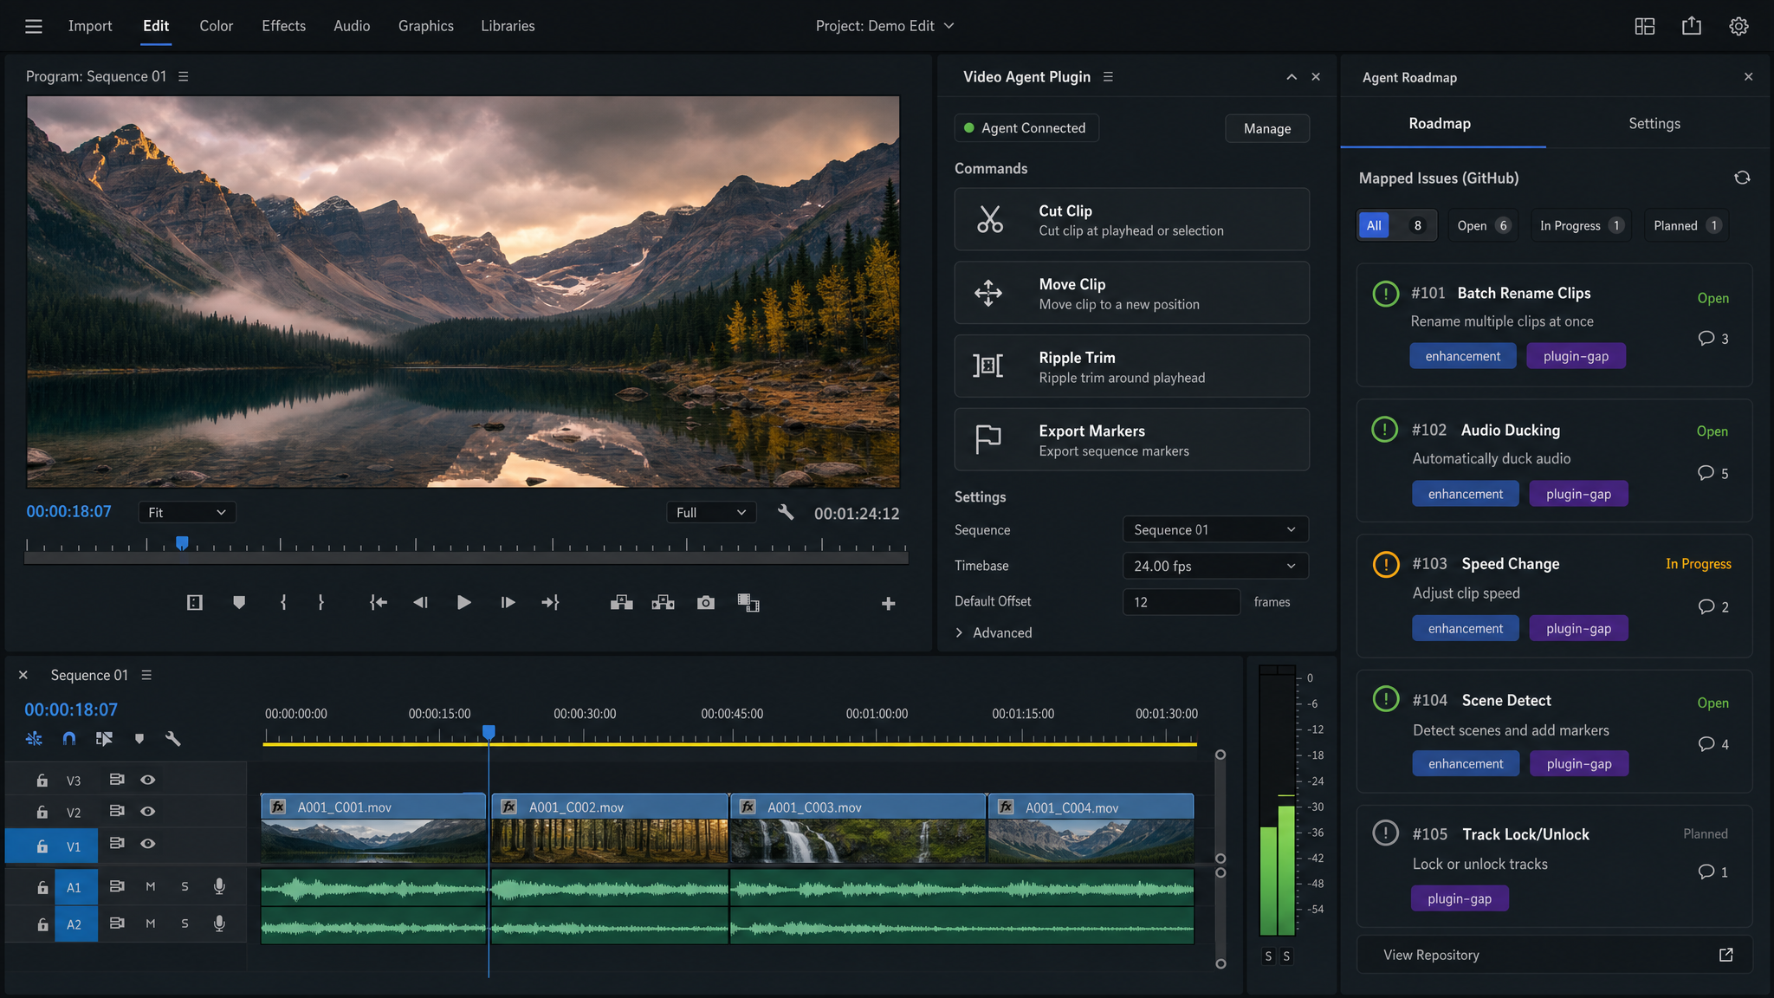
Task: Click the Extract button
Action: (x=663, y=602)
